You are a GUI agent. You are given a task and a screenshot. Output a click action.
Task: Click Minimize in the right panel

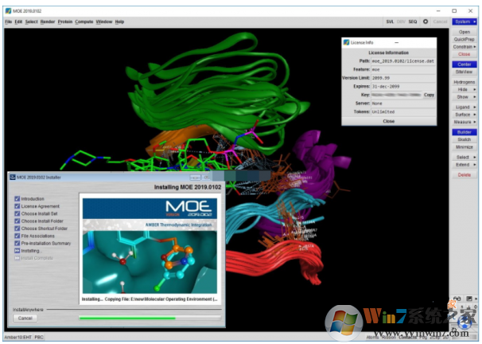coord(465,147)
